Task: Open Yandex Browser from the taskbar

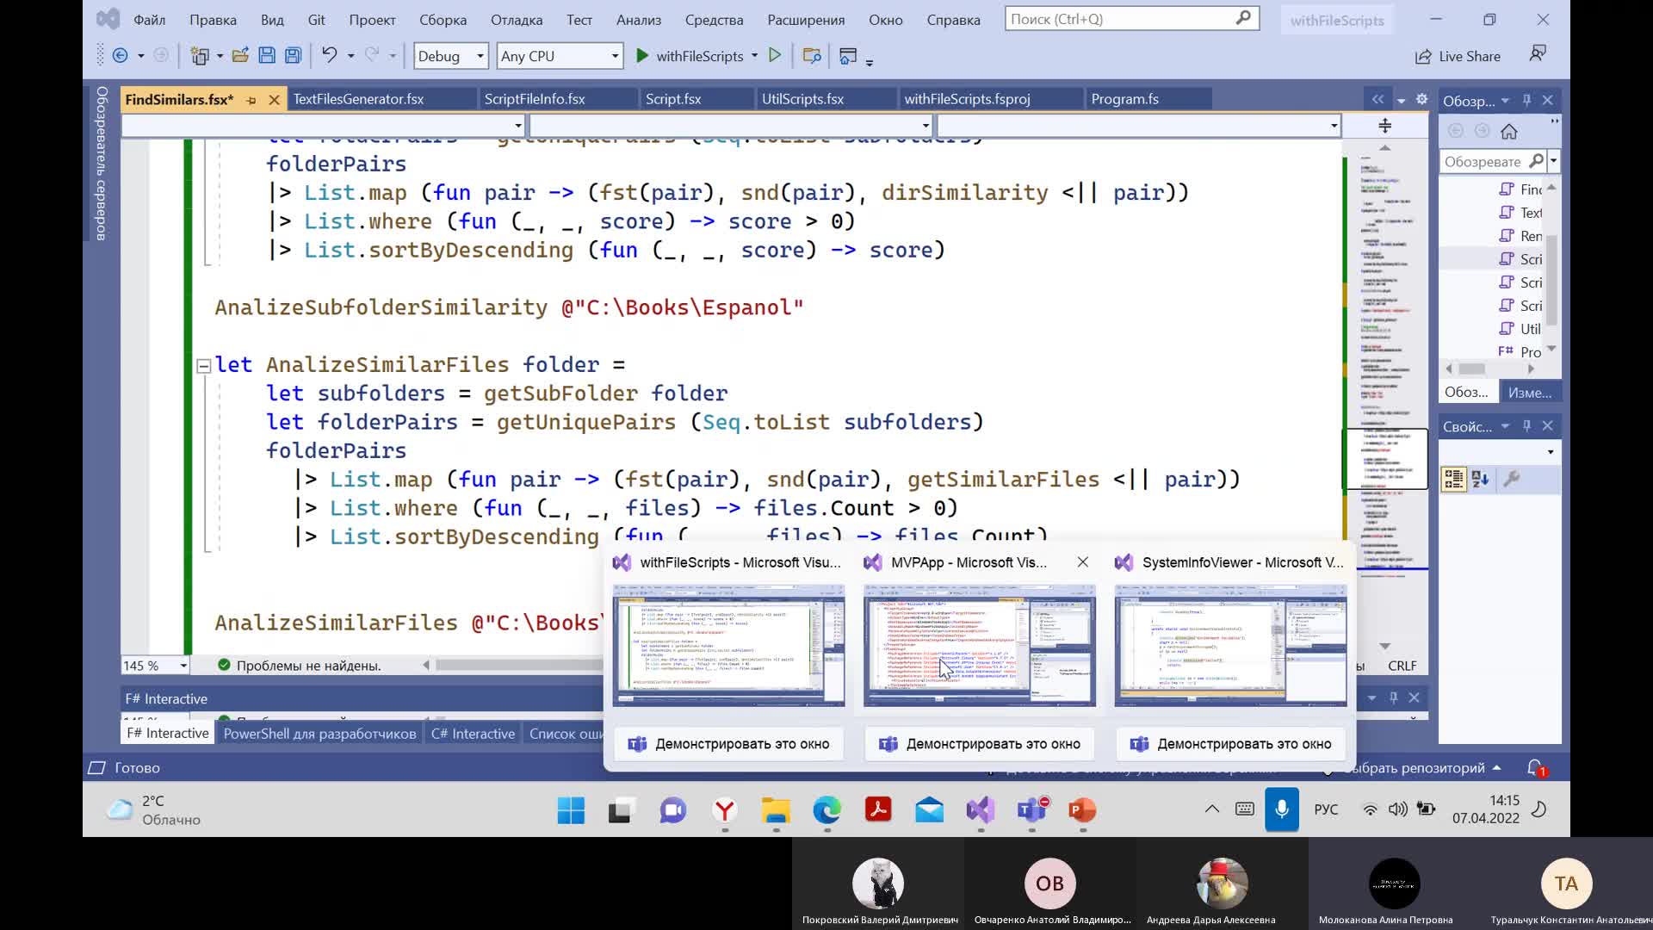Action: 725,810
